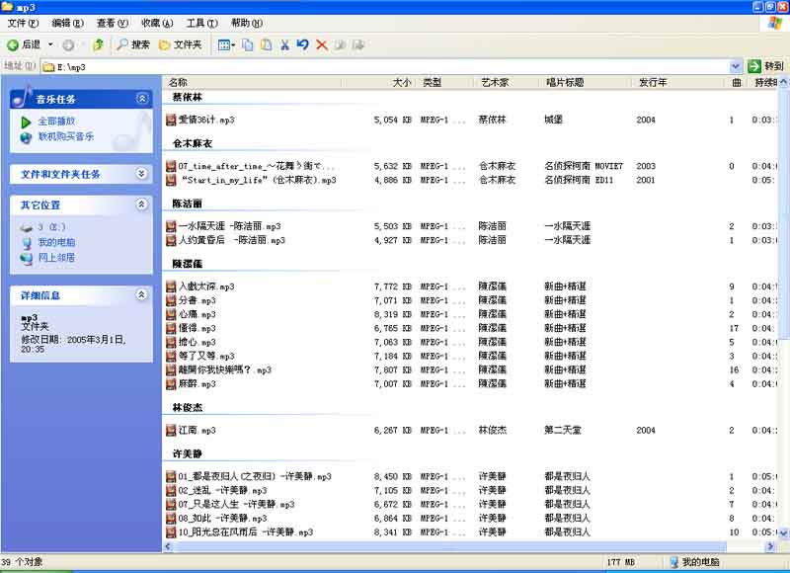The image size is (790, 573).
Task: Click the address bar showing E:\mp3
Action: pos(385,66)
